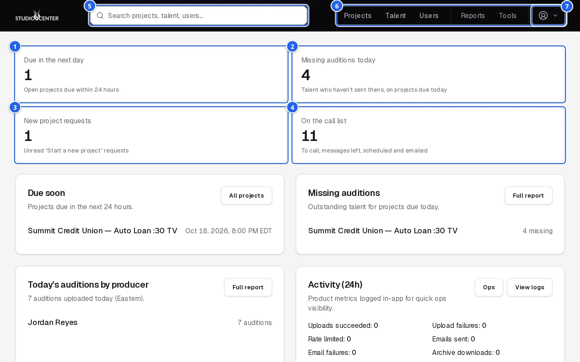Click the Upload failures: 0 metric
This screenshot has height=362, width=580.
coord(459,325)
